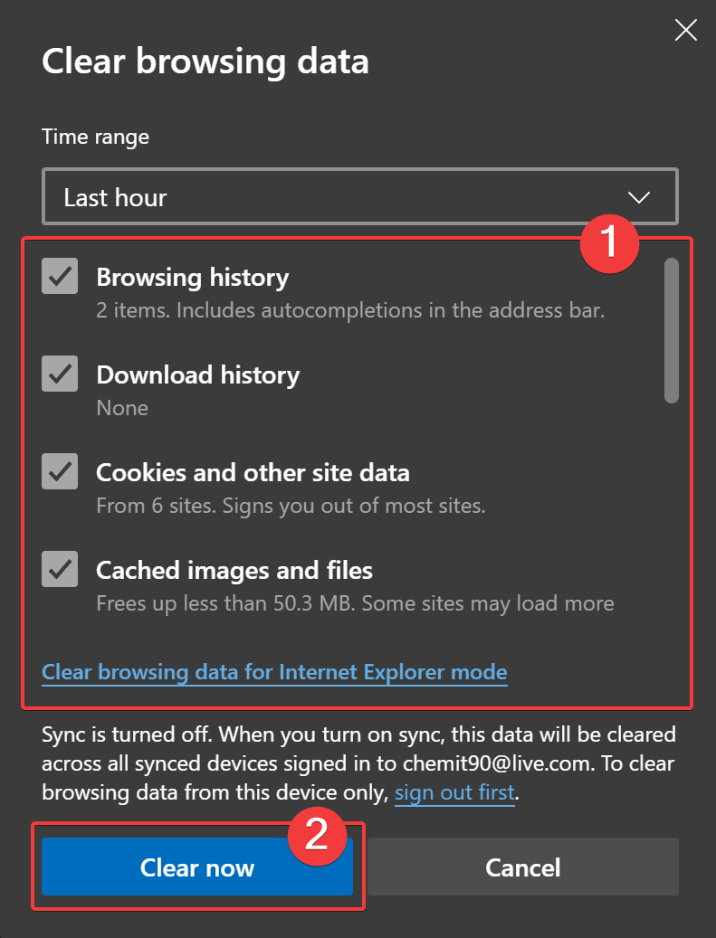
Task: Click the Cached images and files label
Action: tap(234, 570)
